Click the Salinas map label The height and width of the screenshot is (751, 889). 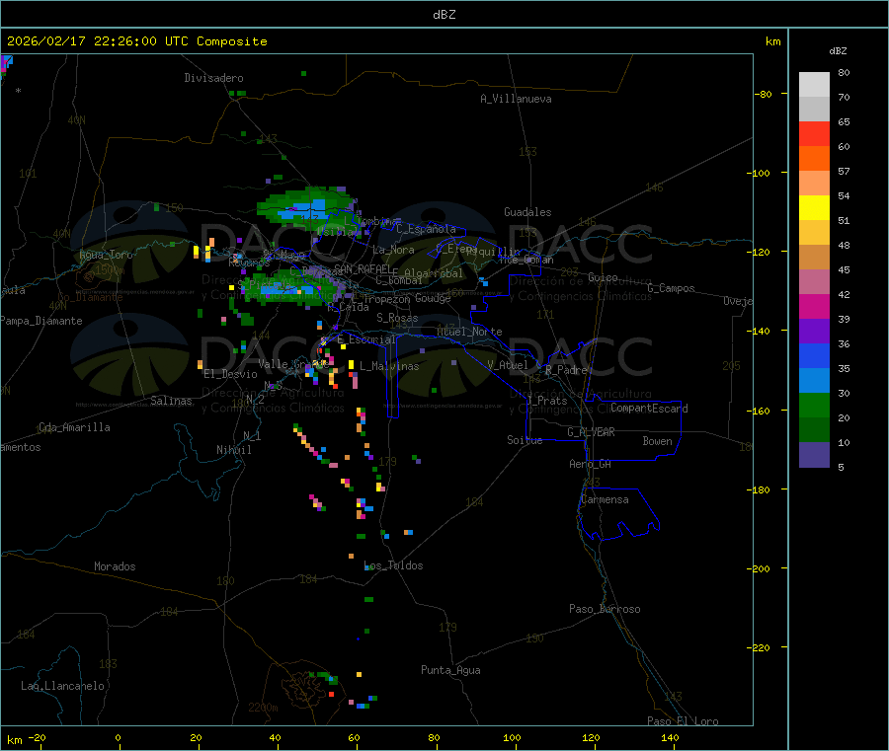(171, 401)
